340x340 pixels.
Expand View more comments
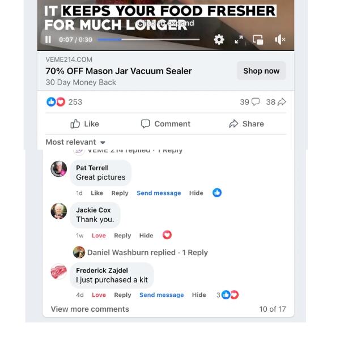[x=90, y=309]
